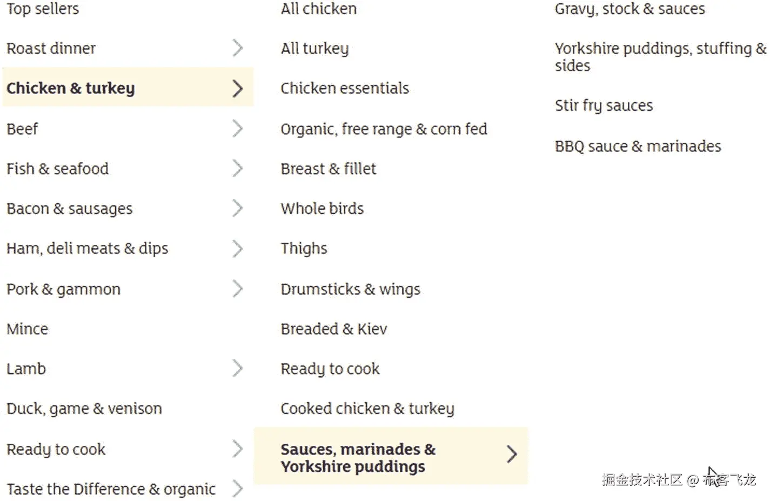Click chevron beside Ham, deli meats & dips
The height and width of the screenshot is (501, 770).
237,249
